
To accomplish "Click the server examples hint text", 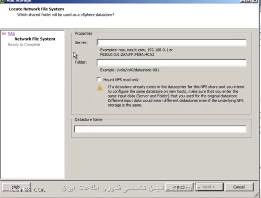I will (136, 52).
